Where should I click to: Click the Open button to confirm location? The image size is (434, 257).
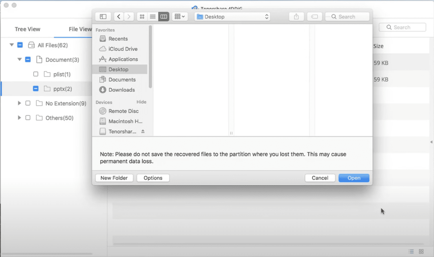(354, 178)
